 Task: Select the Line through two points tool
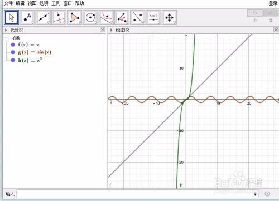click(x=43, y=18)
